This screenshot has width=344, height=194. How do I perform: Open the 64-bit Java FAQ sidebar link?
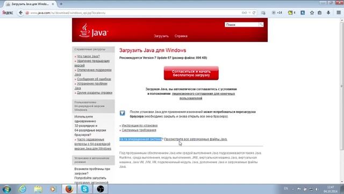[x=93, y=144]
